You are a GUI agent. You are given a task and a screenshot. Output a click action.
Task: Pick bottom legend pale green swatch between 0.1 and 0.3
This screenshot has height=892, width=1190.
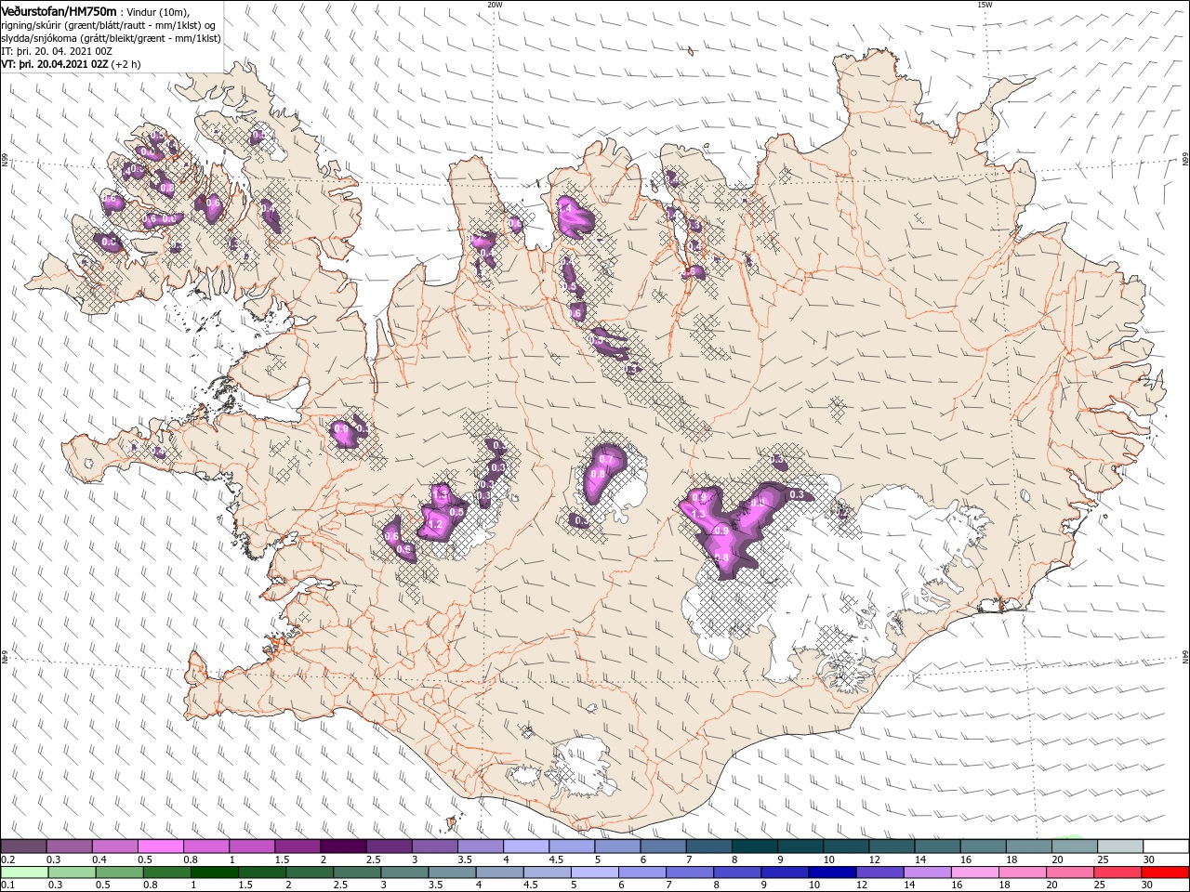point(23,872)
